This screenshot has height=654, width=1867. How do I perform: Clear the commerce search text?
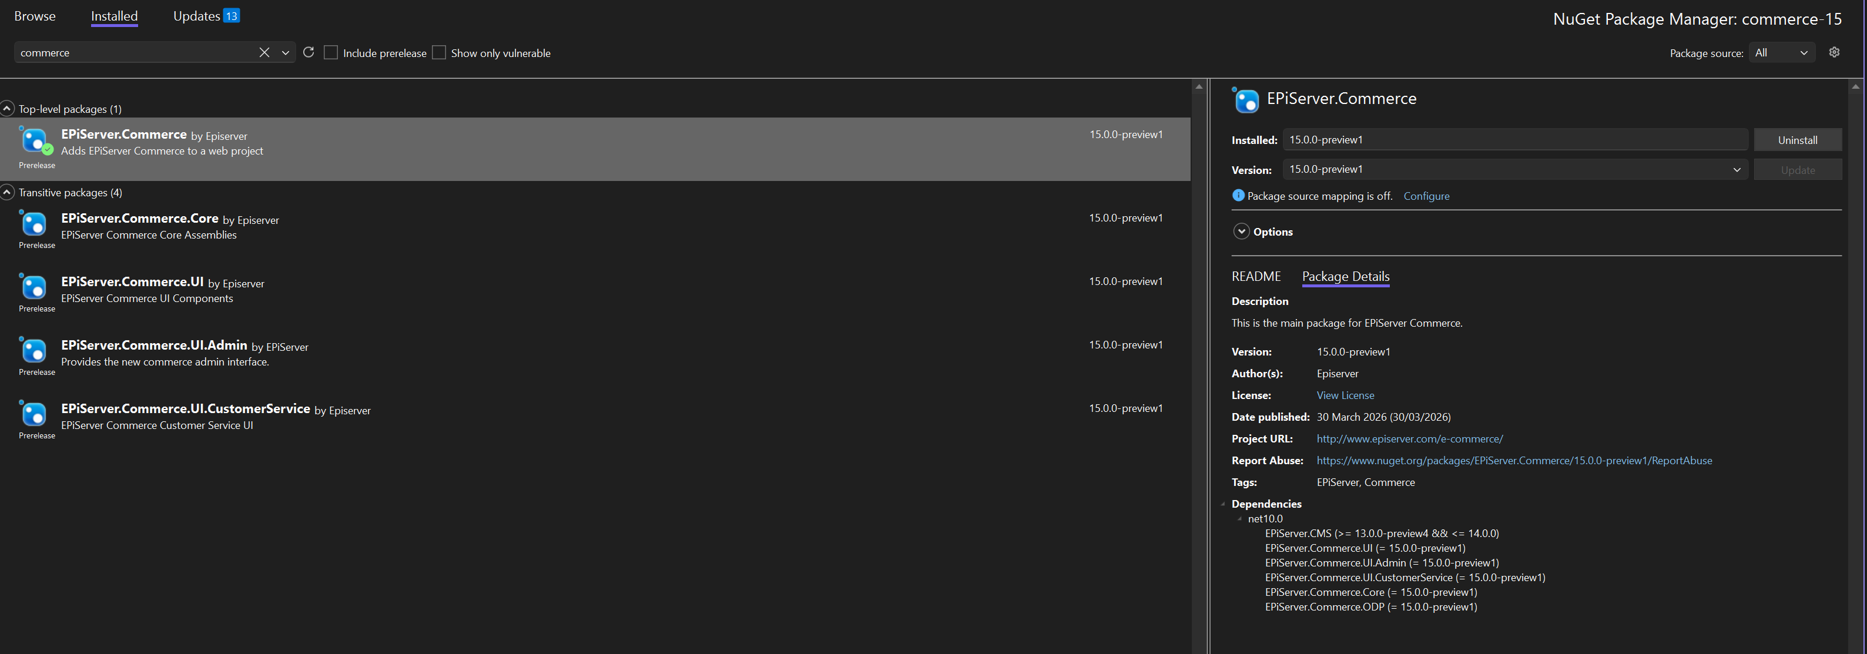(x=264, y=52)
